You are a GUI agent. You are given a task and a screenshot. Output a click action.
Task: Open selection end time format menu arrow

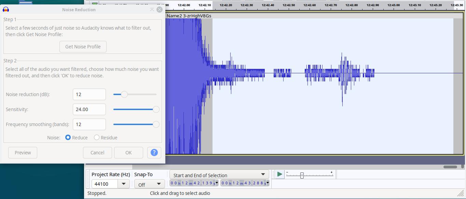[x=268, y=183]
